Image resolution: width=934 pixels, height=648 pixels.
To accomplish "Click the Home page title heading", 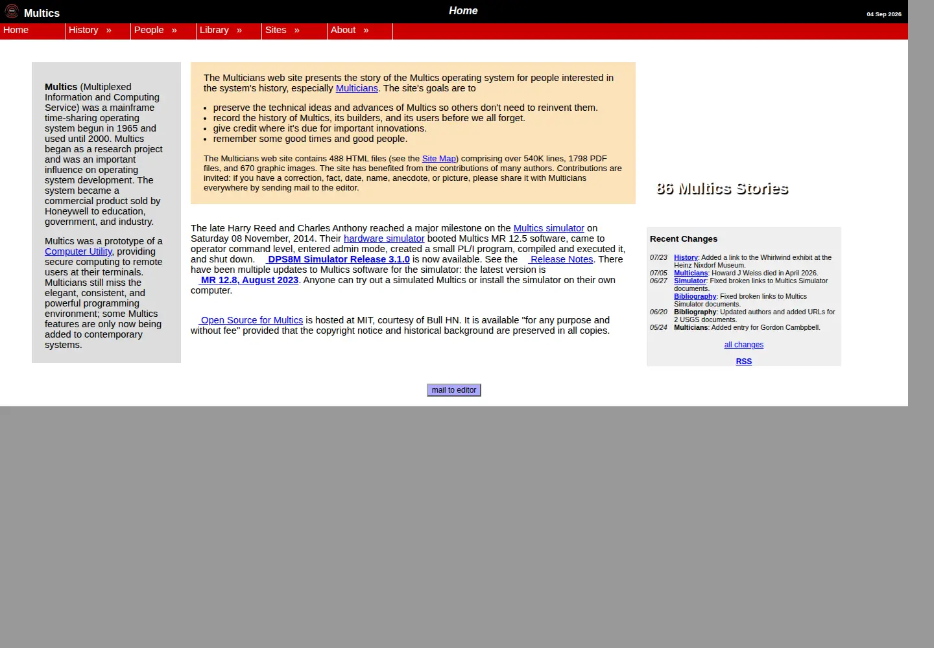I will (x=463, y=10).
